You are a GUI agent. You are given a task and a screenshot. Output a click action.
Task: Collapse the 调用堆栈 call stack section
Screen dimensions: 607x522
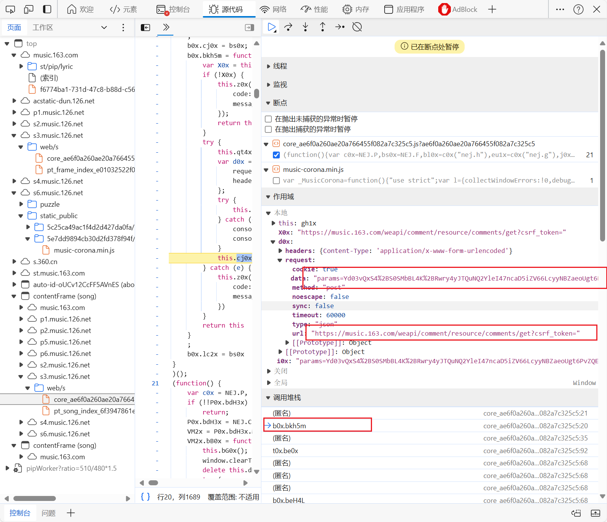(x=268, y=398)
